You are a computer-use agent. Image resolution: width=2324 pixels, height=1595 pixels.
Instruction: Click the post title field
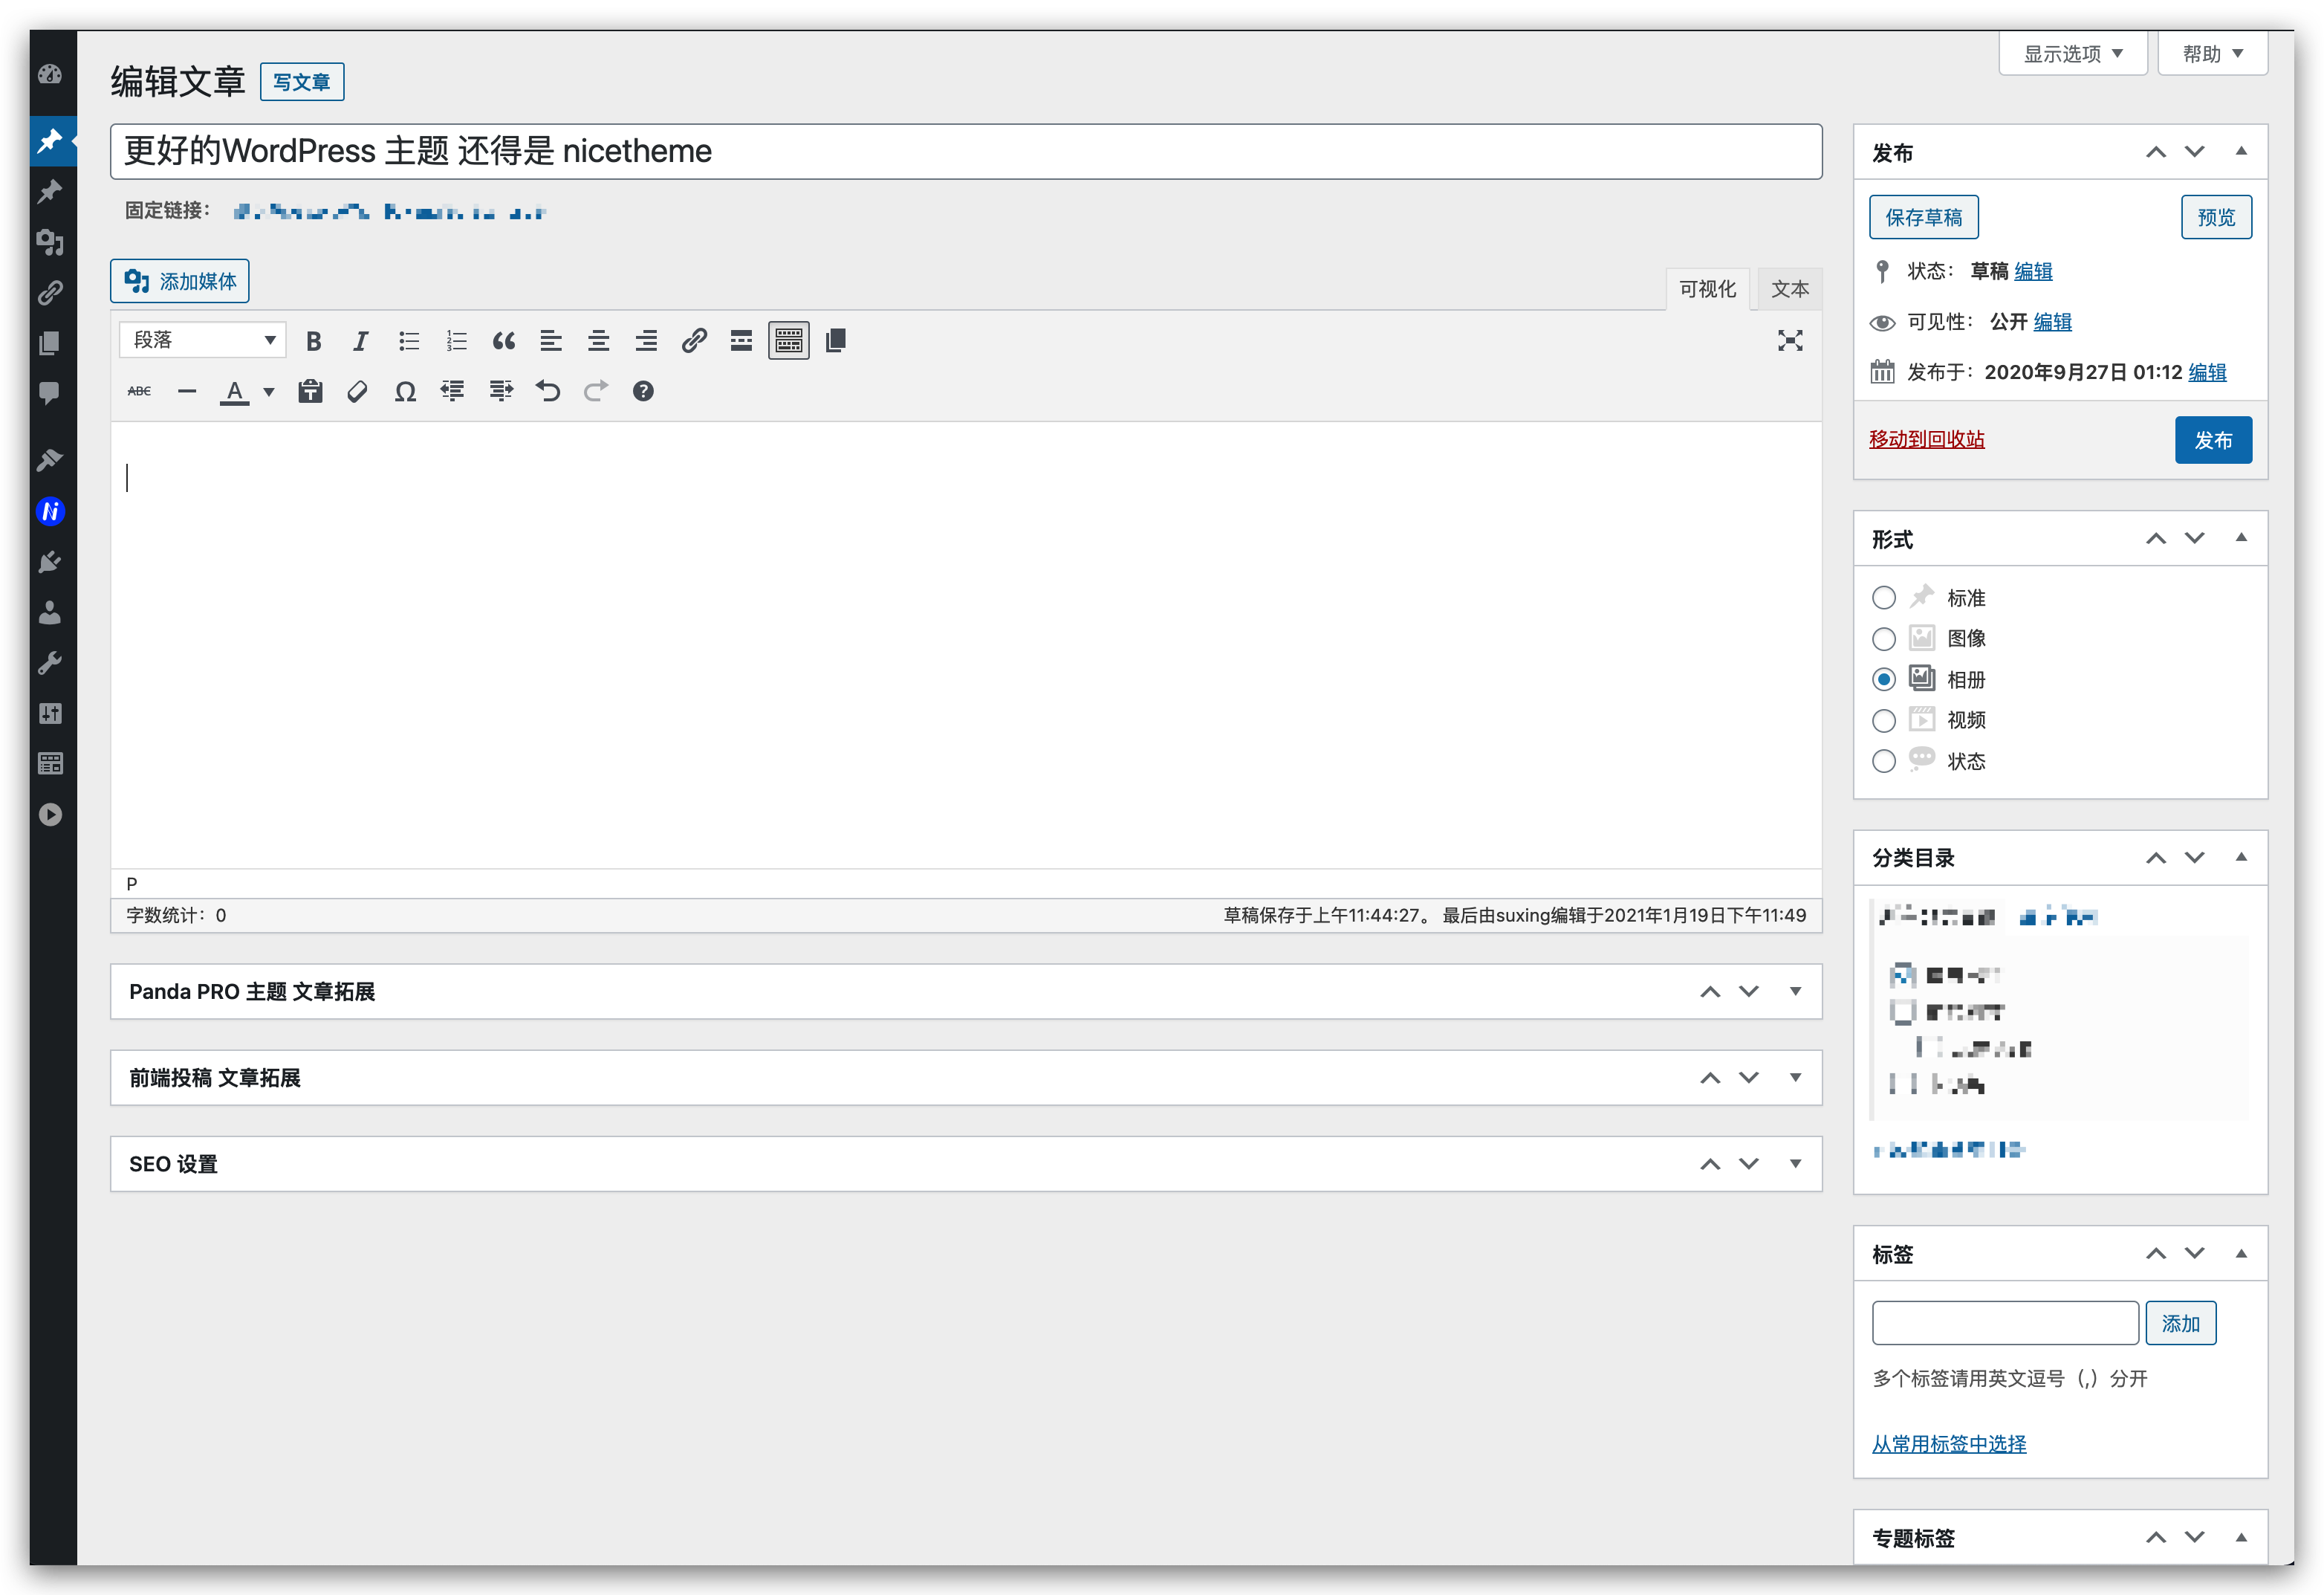click(x=965, y=152)
